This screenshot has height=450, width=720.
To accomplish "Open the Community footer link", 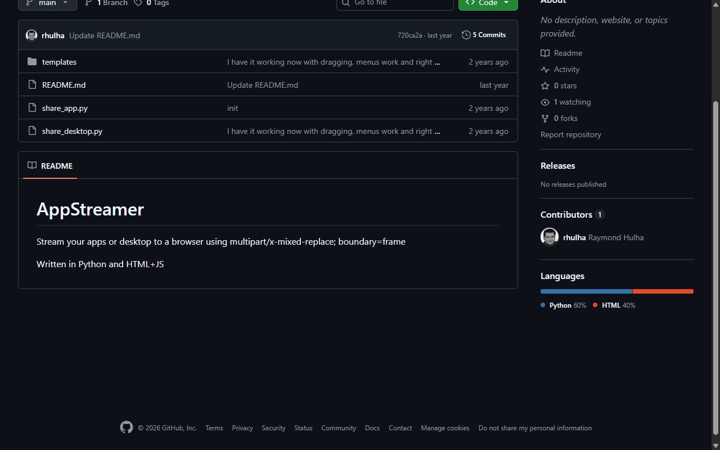I will [339, 428].
